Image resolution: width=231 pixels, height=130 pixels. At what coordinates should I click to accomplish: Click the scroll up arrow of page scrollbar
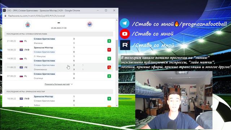pyautogui.click(x=117, y=20)
